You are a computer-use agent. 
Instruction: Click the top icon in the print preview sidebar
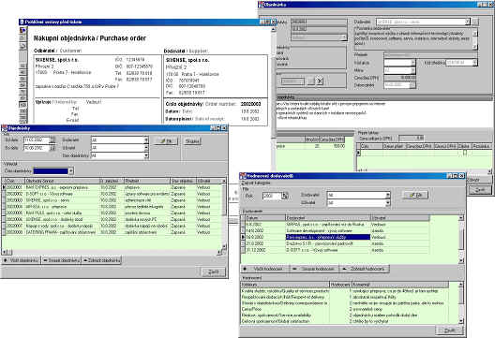coord(22,31)
